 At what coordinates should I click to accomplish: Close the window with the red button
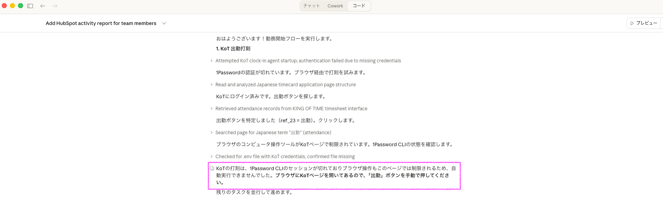pyautogui.click(x=4, y=6)
